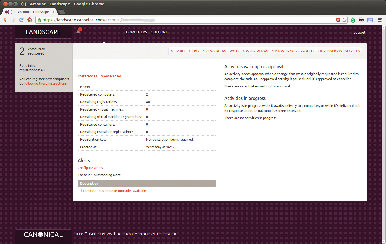
Task: Click the reload page button
Action: pos(21,20)
